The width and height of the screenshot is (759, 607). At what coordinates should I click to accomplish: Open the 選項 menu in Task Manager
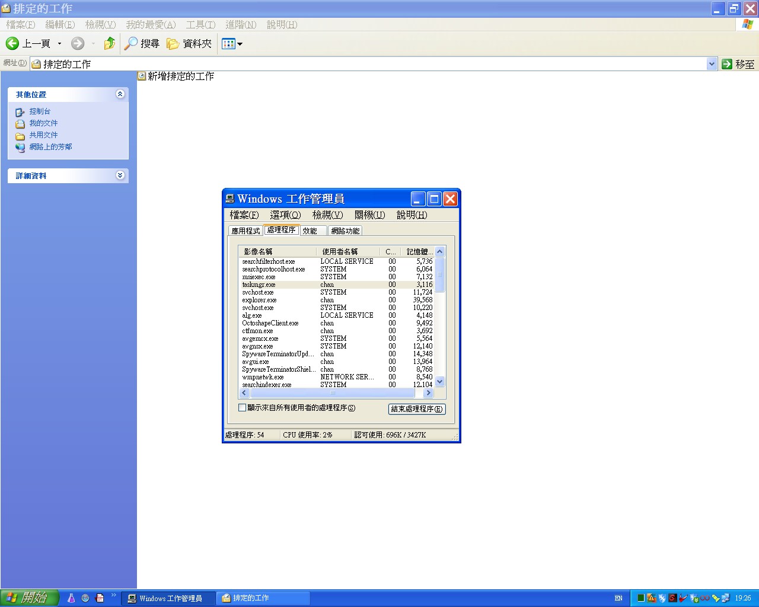point(285,215)
